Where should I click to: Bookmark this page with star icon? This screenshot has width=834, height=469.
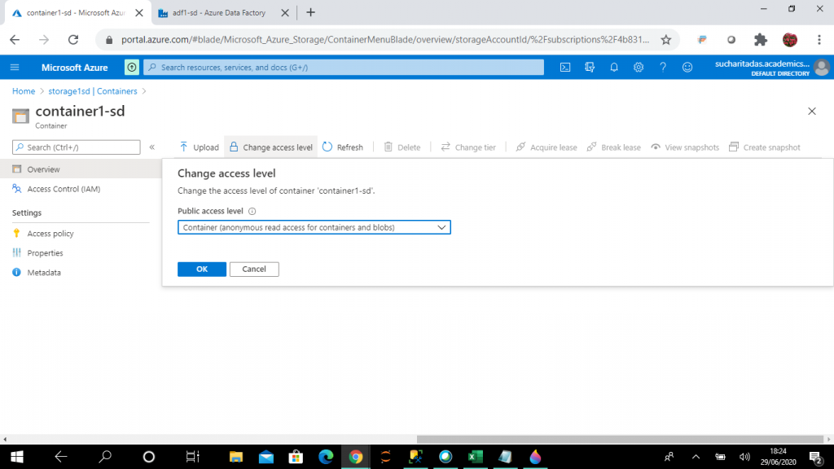tap(666, 39)
